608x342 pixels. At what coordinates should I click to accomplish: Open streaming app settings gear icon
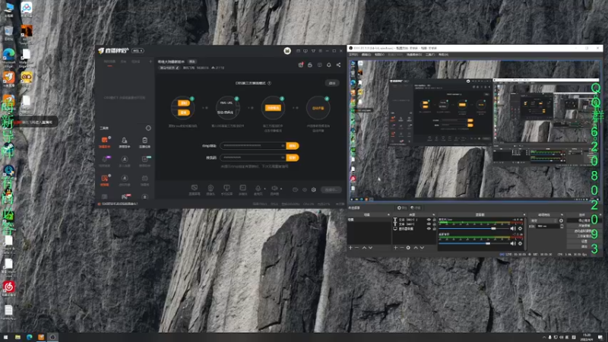(314, 189)
